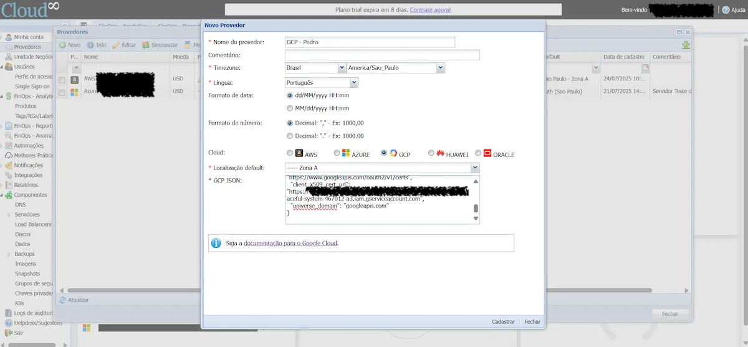Click the Unidade Negócio icon

tap(9, 57)
